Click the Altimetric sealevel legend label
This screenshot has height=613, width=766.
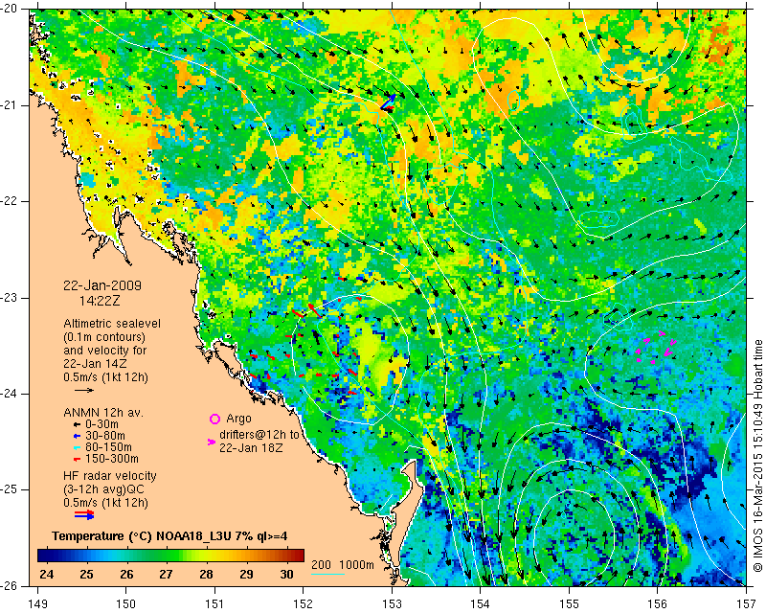[x=112, y=324]
